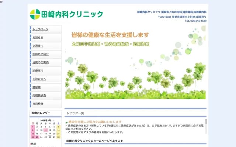Image resolution: width=236 pixels, height=147 pixels.
Task: Click calendar date 23 highlighted pink
Action: (x=37, y=137)
